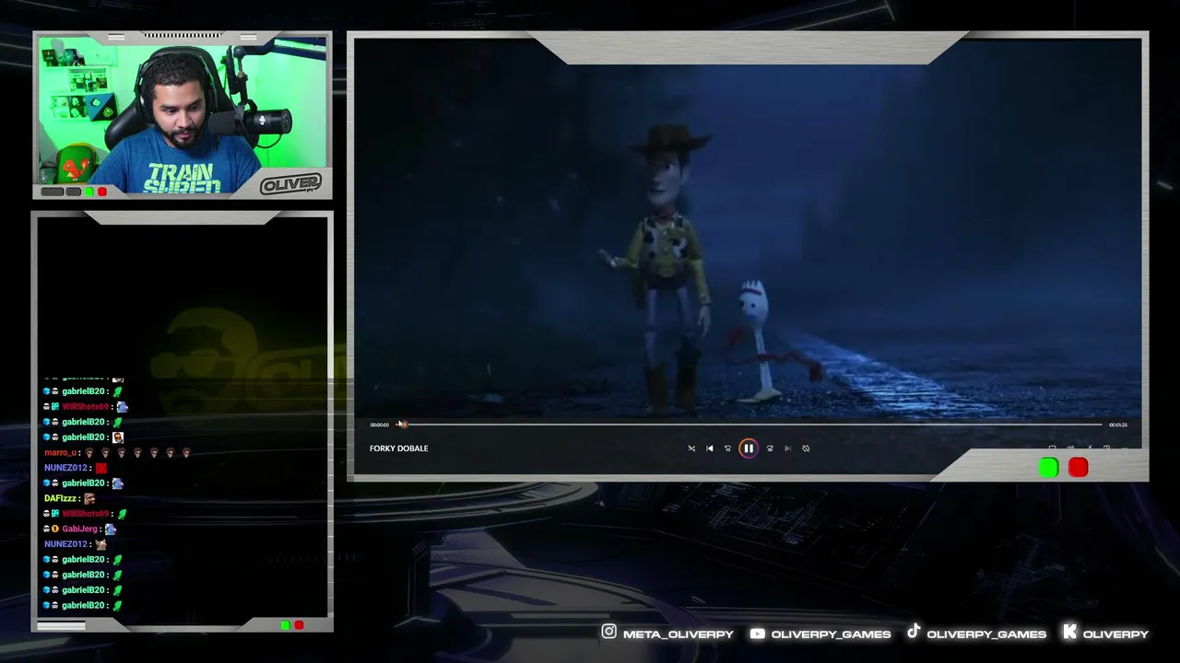
Task: Click the red square emote from NUNEZ012
Action: [x=101, y=468]
